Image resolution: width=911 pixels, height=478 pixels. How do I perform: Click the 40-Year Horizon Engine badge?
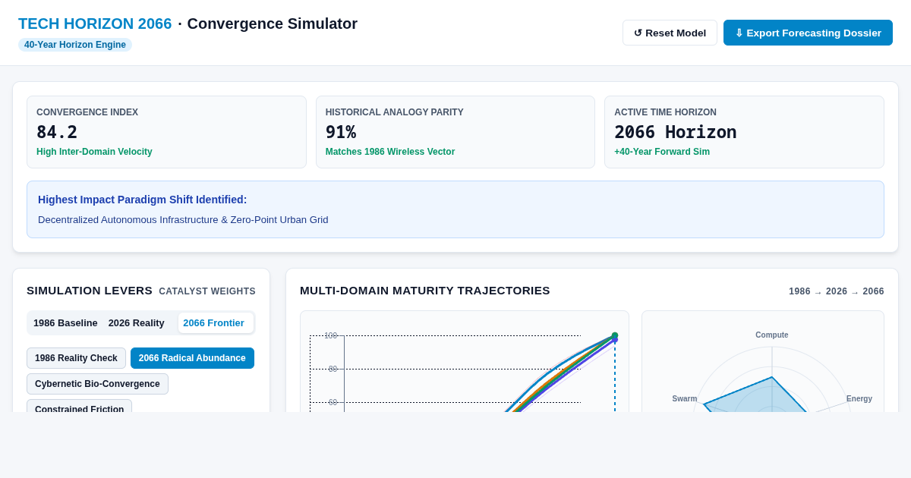coord(75,45)
